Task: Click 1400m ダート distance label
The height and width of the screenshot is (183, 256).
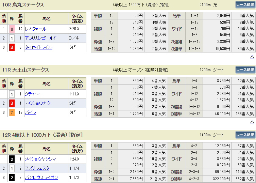Action: point(211,135)
